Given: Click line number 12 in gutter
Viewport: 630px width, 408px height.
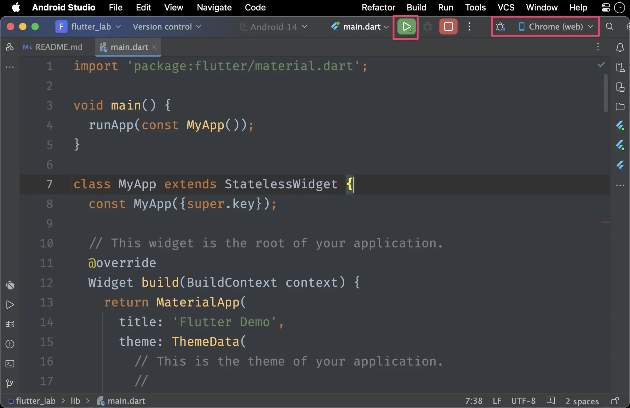Looking at the screenshot, I should pos(46,282).
